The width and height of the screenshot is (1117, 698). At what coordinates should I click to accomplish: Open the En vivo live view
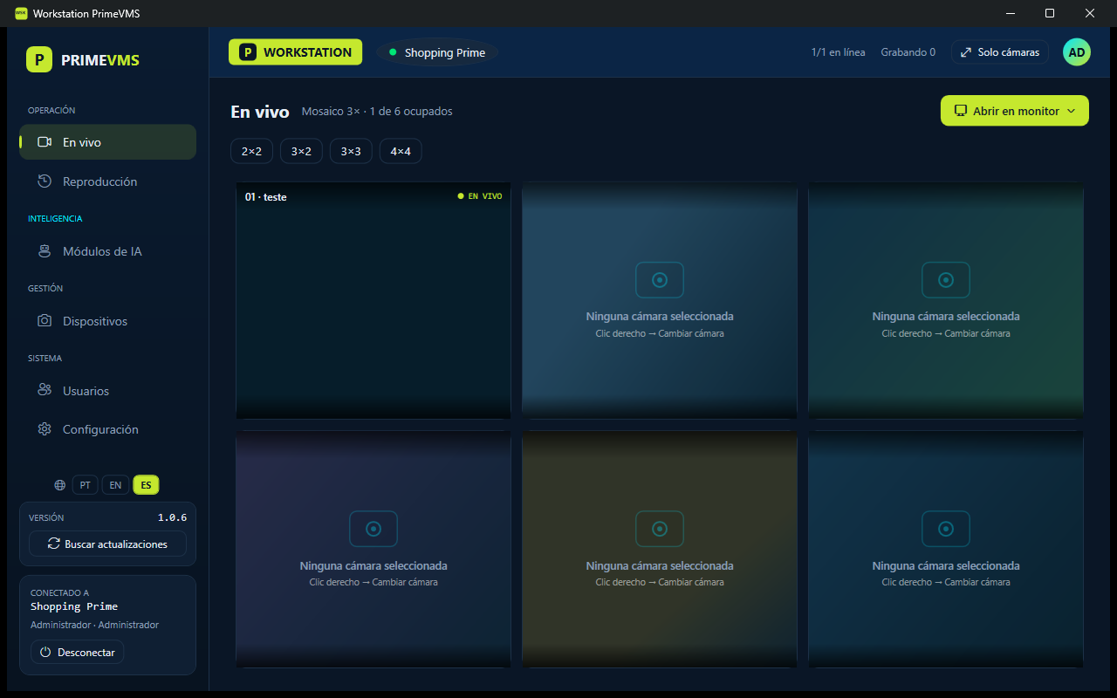click(107, 142)
